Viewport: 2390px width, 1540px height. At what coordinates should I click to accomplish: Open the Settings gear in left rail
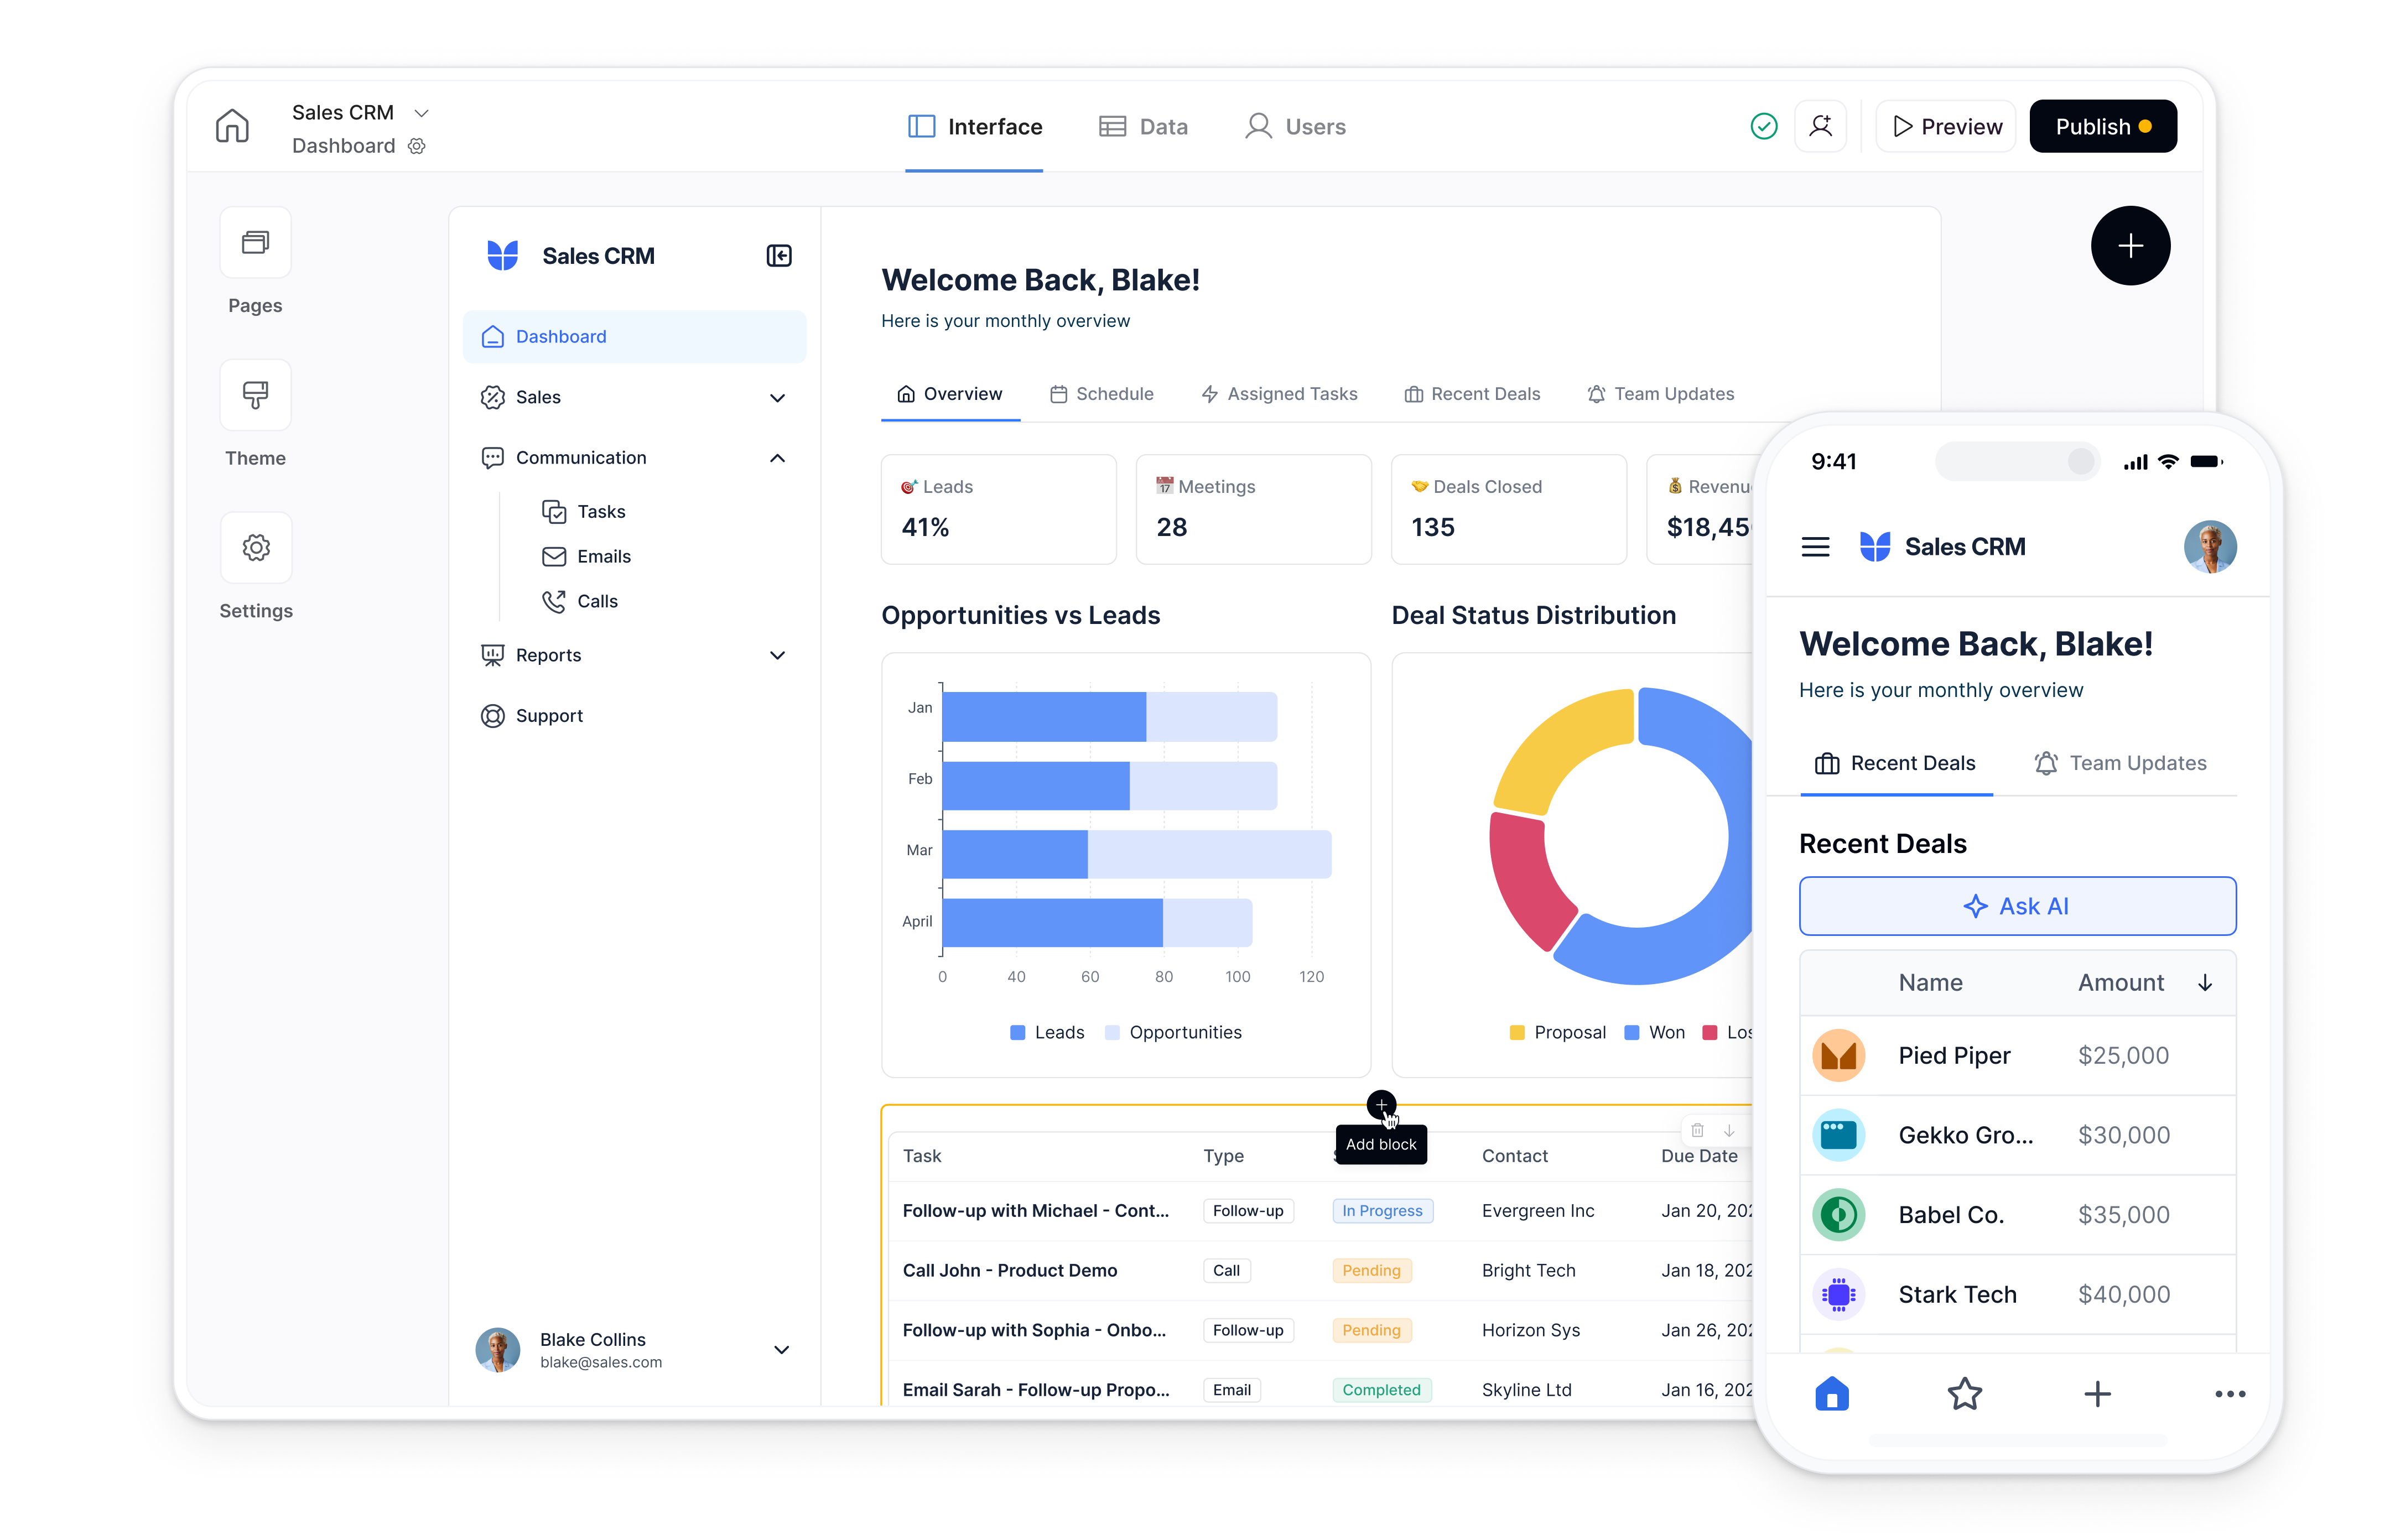256,547
